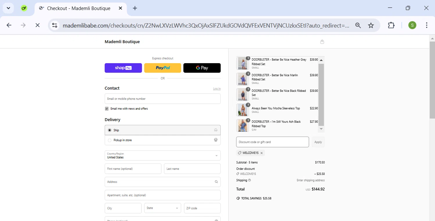Click the Always Been You Mocha Sleeveless Top title
435x221 pixels.
point(276,108)
